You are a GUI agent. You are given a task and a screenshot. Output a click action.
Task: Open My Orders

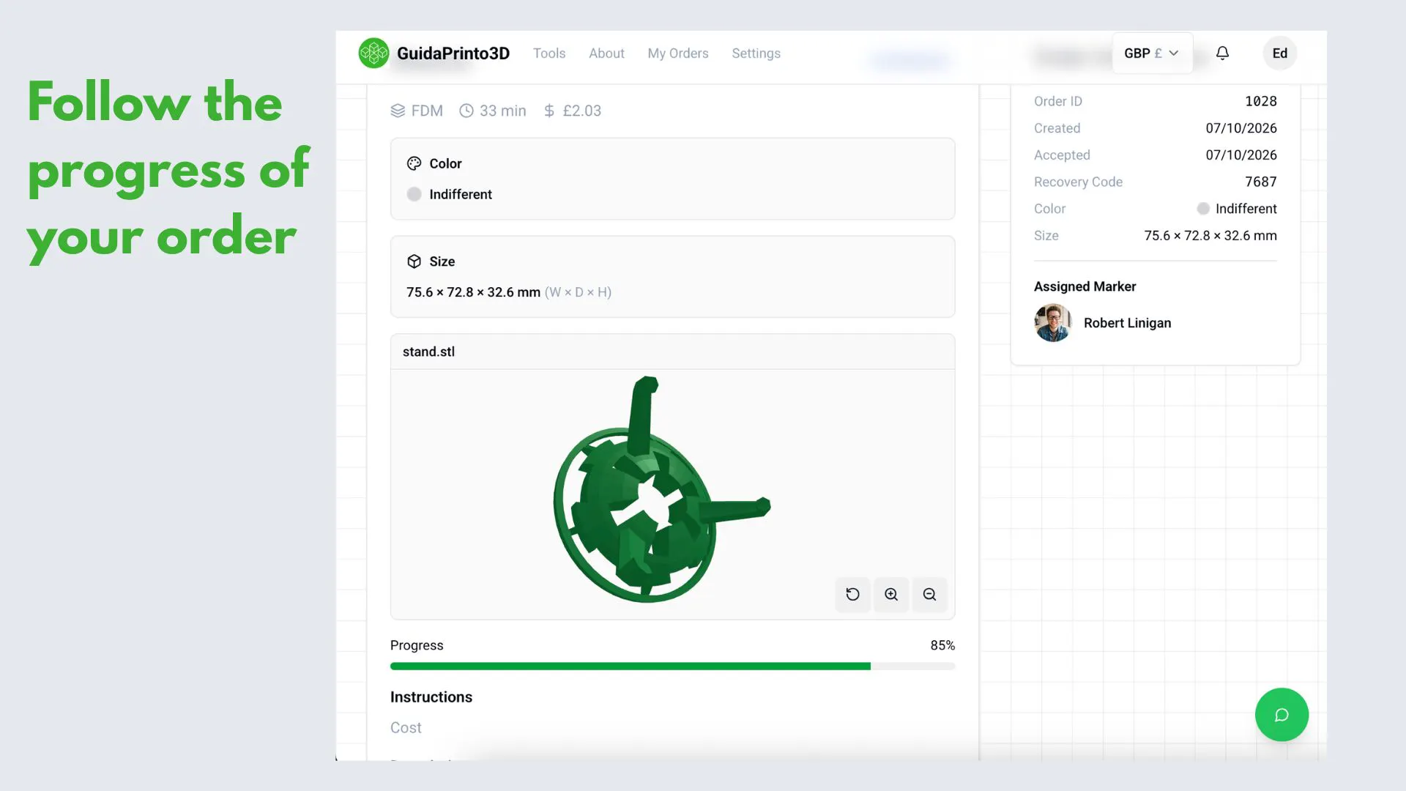(x=678, y=53)
